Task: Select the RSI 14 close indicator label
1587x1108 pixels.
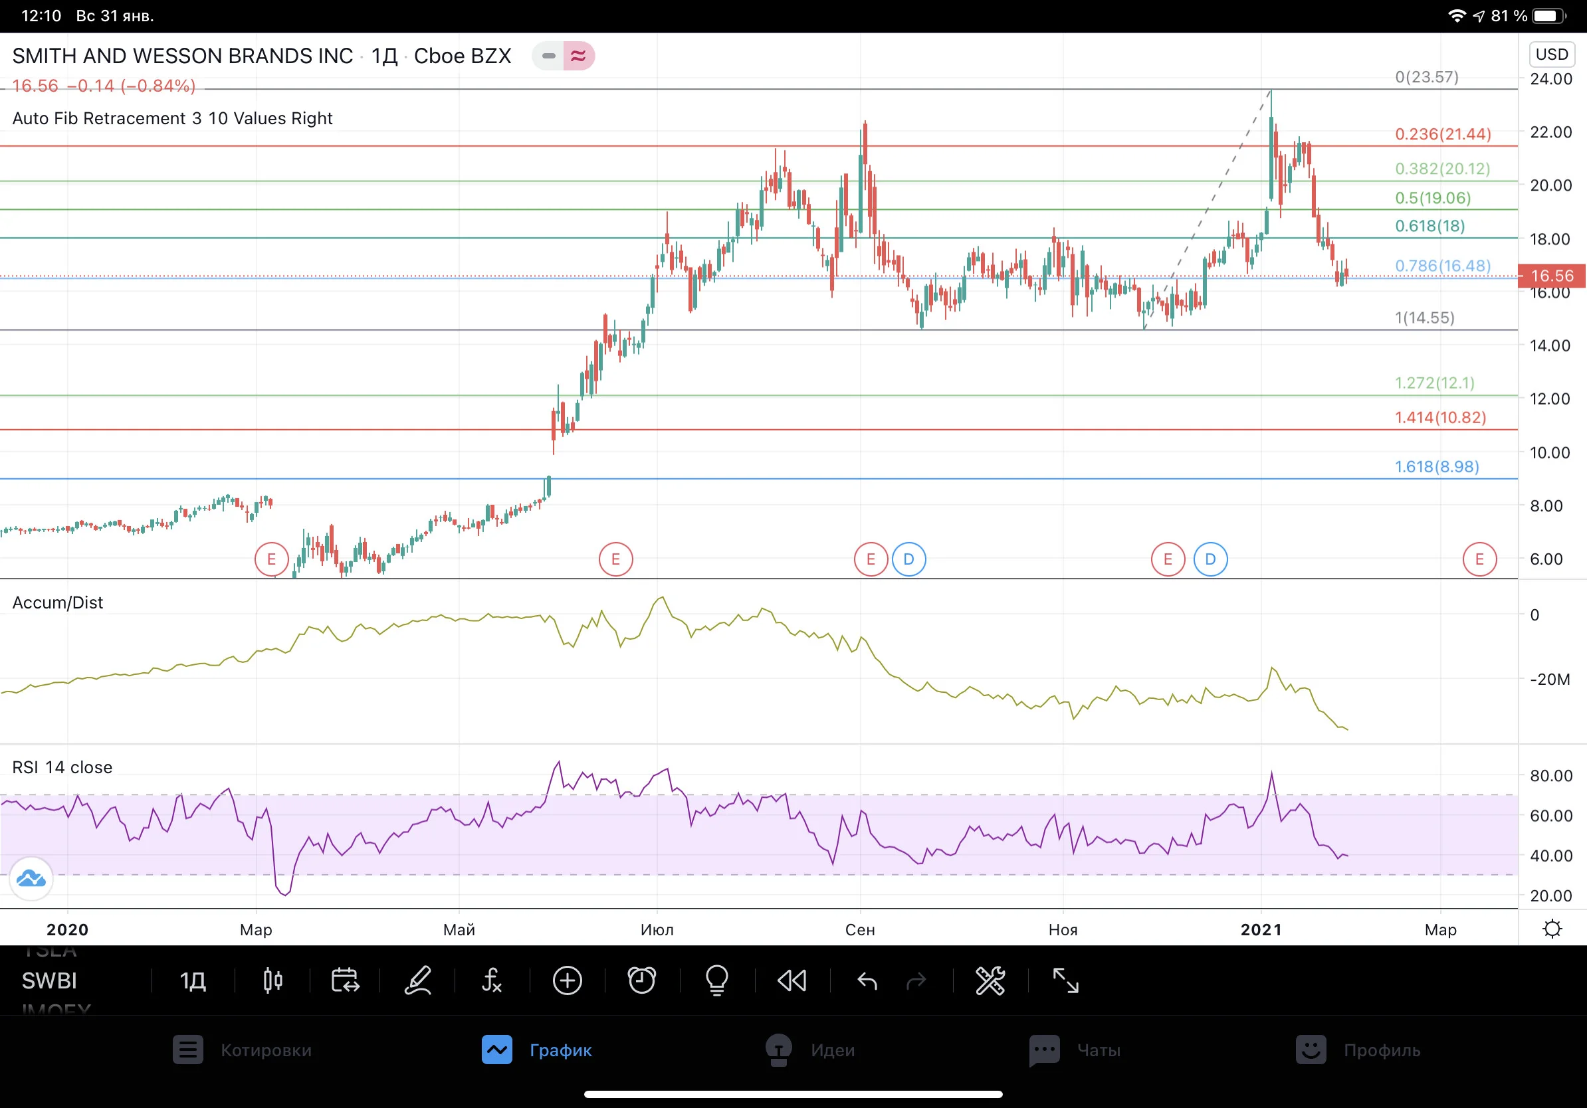Action: (62, 767)
